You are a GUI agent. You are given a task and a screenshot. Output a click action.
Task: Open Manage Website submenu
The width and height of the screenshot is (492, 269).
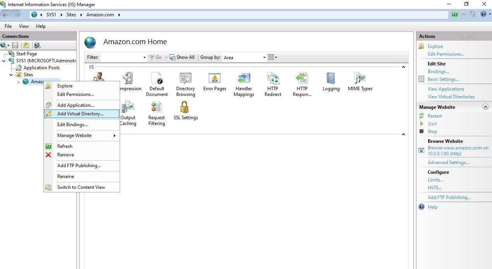[82, 135]
